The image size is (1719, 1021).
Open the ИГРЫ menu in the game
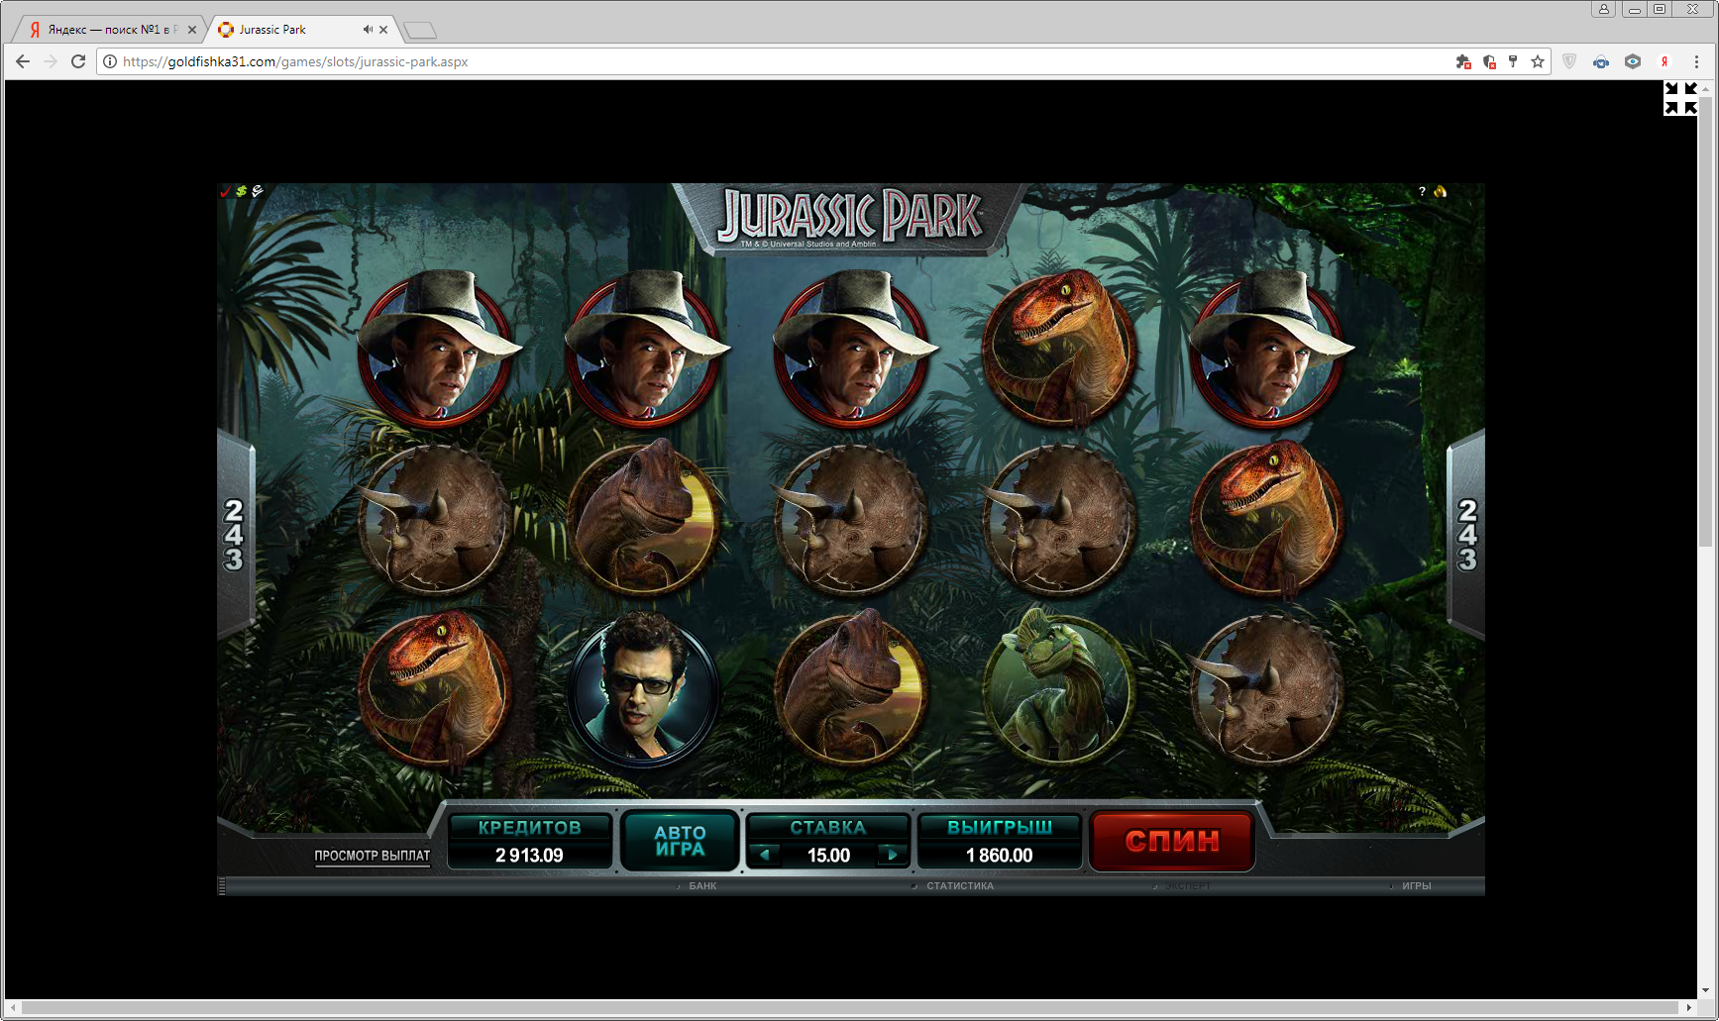1417,886
